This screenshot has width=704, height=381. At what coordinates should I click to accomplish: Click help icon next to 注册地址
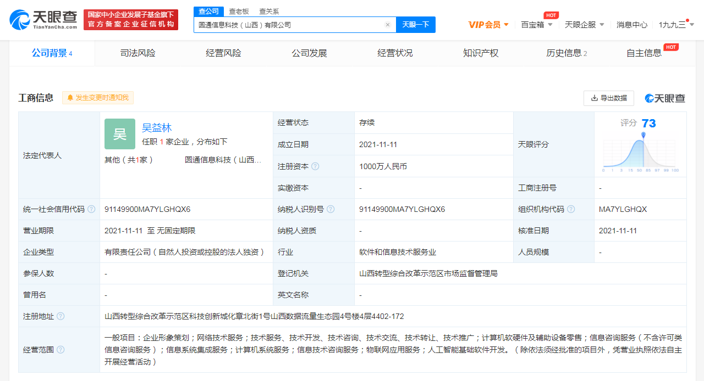tap(61, 316)
